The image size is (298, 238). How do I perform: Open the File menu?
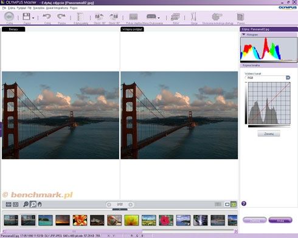pos(4,8)
